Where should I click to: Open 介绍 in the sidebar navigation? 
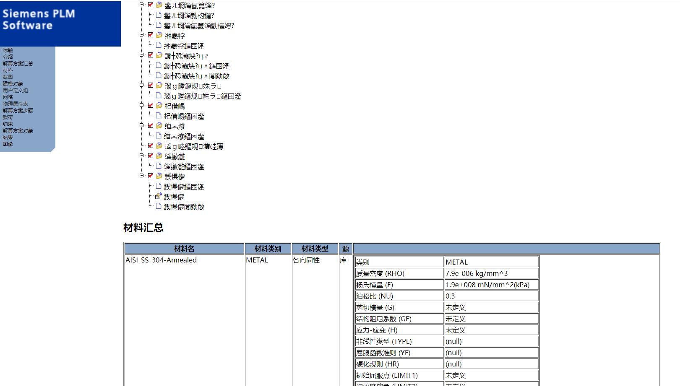pos(8,57)
